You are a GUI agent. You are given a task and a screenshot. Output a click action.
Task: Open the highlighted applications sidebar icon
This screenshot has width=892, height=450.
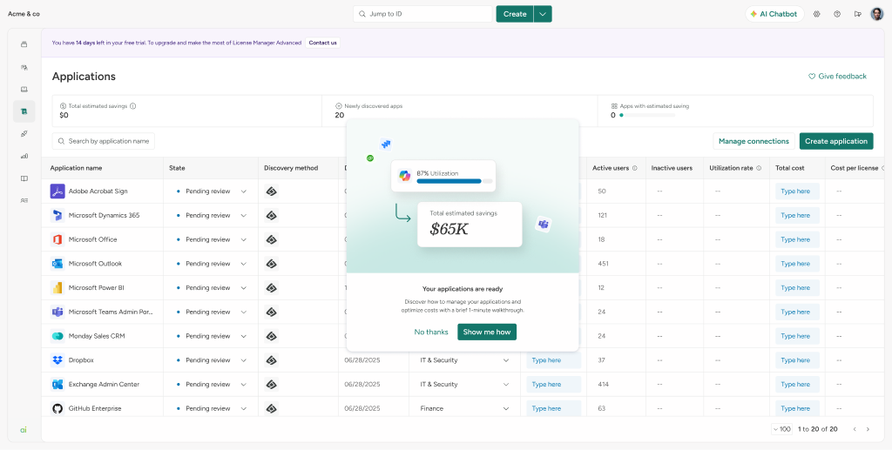[x=24, y=111]
